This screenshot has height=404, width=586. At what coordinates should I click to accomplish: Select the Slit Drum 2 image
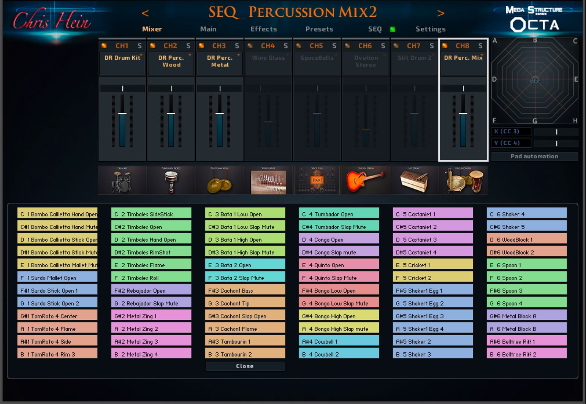[414, 180]
